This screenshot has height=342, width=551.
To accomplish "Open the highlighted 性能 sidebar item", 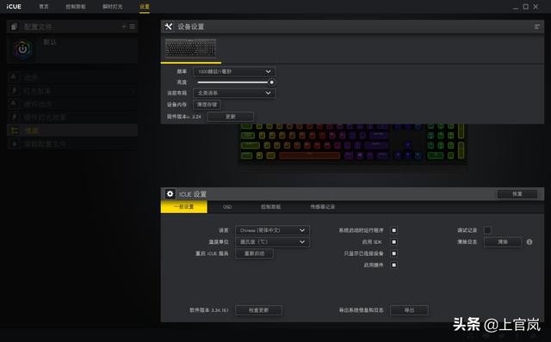I will [72, 131].
